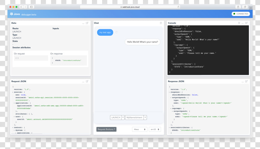The width and height of the screenshot is (260, 149).
Task: Collapse the context node in Request JSON
Action: coord(13,127)
